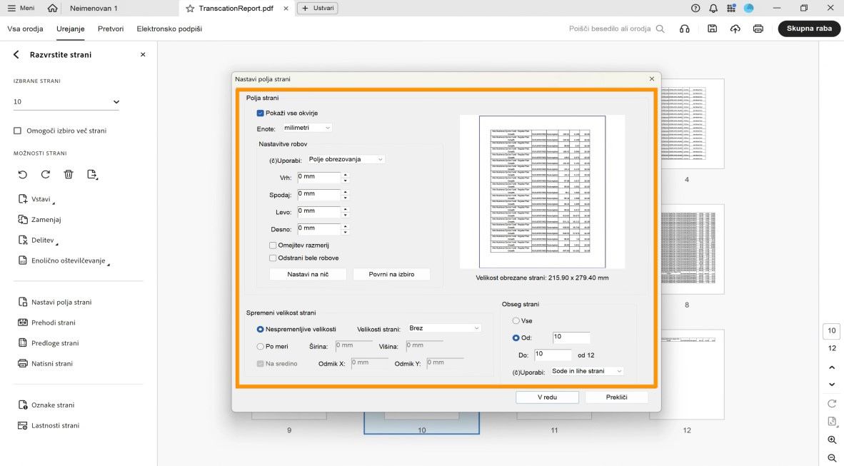Viewport: 844px width, 466px height.
Task: Increase the Levo margin stepper
Action: click(x=346, y=209)
